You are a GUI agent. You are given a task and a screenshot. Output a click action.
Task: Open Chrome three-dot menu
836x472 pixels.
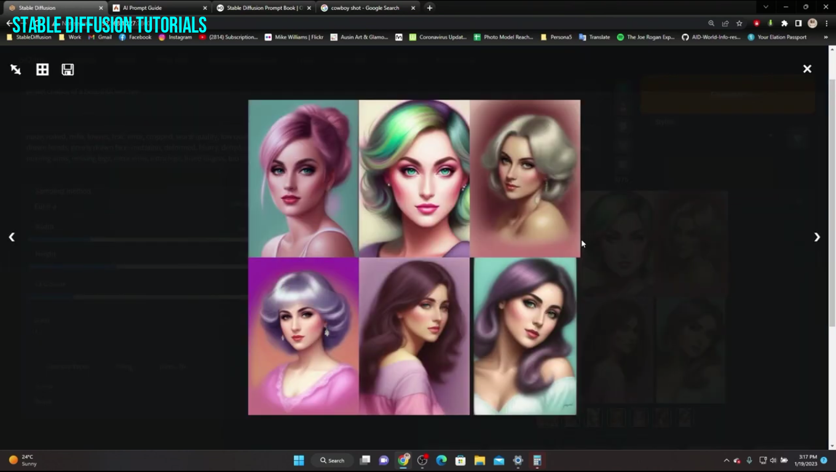[x=826, y=23]
